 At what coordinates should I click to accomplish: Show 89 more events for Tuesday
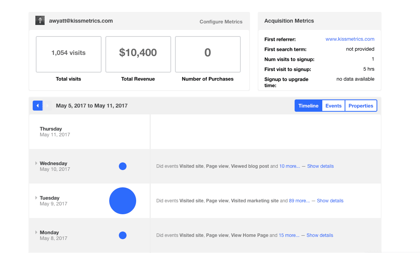[299, 201]
